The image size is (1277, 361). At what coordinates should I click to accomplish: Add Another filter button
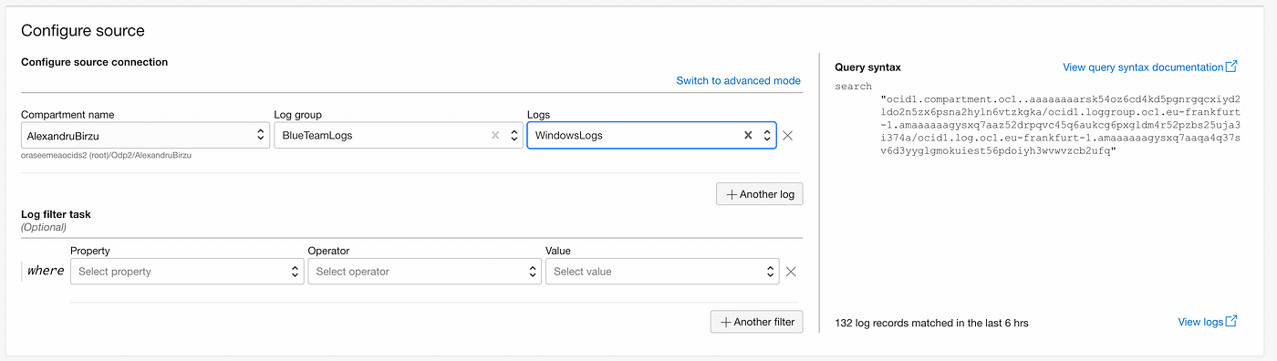757,322
